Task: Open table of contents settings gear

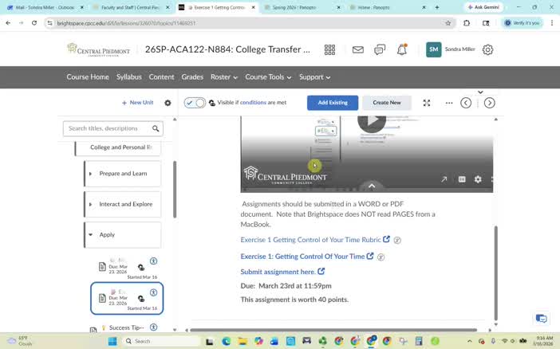Action: coord(168,103)
